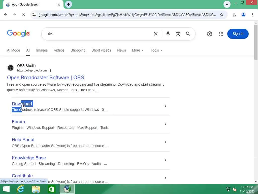The width and height of the screenshot is (258, 194).
Task: Switch to Videos tab
Action: pyautogui.click(x=59, y=50)
